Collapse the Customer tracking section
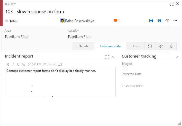This screenshot has width=182, height=126. pos(177,57)
